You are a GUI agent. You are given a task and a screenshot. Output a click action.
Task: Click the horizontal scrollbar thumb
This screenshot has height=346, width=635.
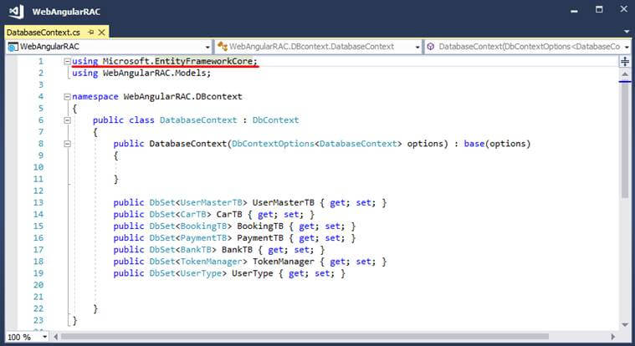305,337
